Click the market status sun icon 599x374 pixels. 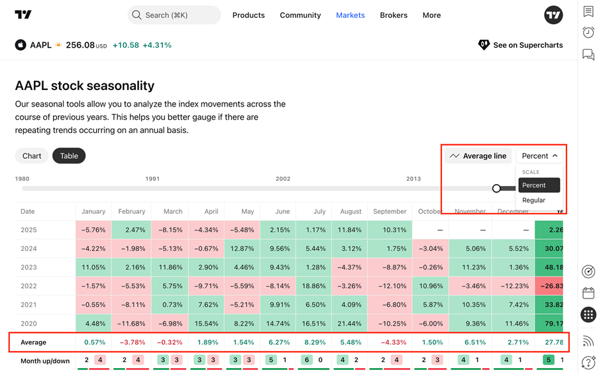(x=58, y=45)
